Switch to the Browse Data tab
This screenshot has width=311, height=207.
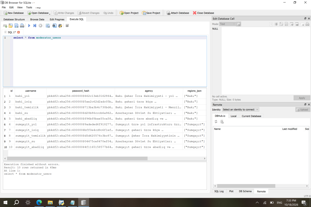pyautogui.click(x=37, y=19)
